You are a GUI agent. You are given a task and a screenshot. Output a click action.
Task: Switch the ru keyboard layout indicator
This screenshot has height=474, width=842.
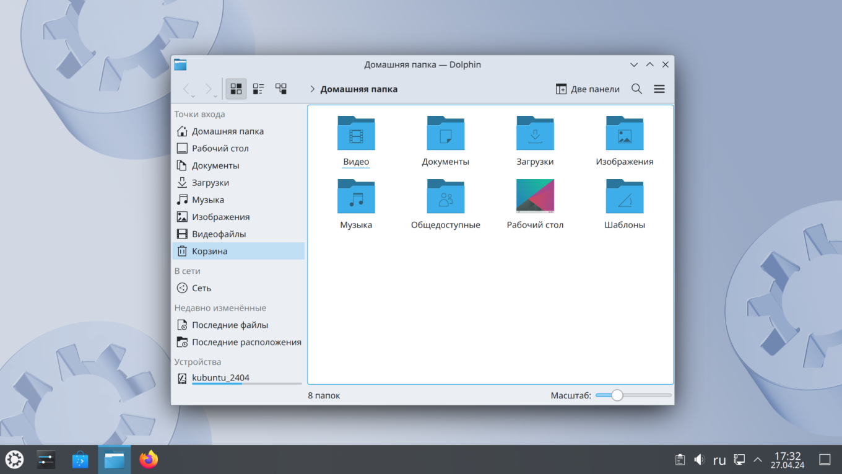click(719, 460)
